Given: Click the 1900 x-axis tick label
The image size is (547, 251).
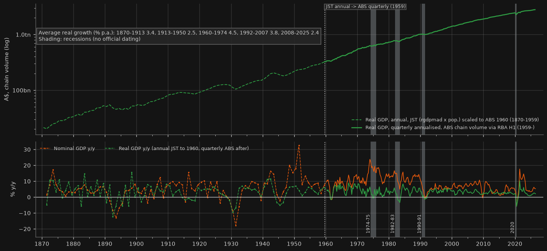Looking at the screenshot, I should [136, 244].
